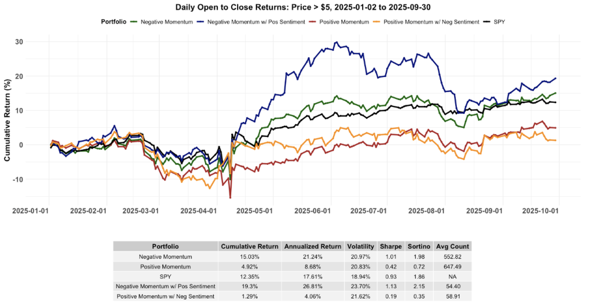Click the Cumulative Return (%) y-axis title
The width and height of the screenshot is (614, 308).
(x=7, y=120)
